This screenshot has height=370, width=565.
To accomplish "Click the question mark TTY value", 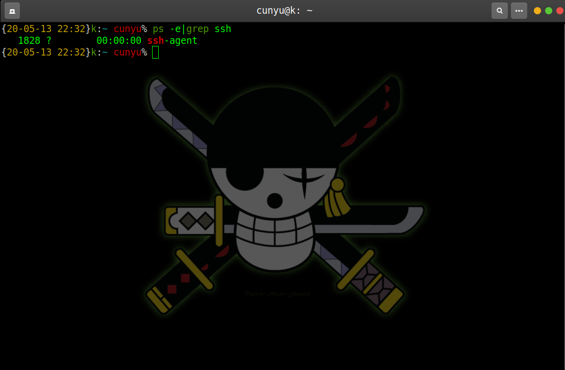I will (49, 41).
